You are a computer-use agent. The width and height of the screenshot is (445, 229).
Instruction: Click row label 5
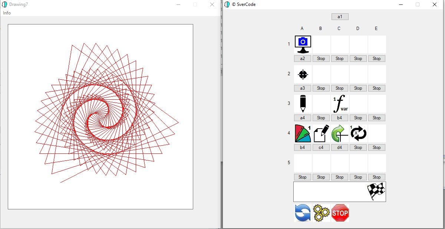(x=289, y=163)
